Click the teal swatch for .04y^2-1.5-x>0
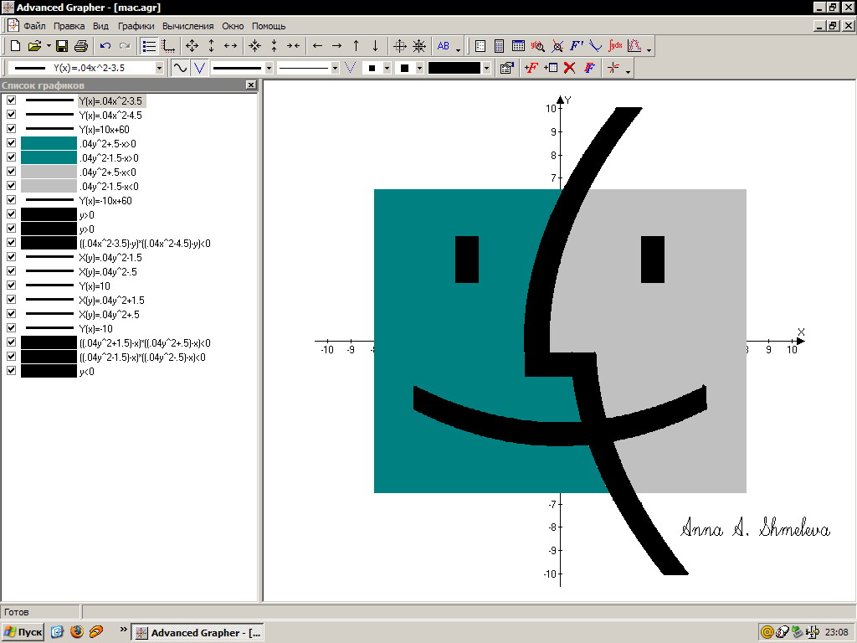Viewport: 857px width, 643px height. pyautogui.click(x=49, y=157)
